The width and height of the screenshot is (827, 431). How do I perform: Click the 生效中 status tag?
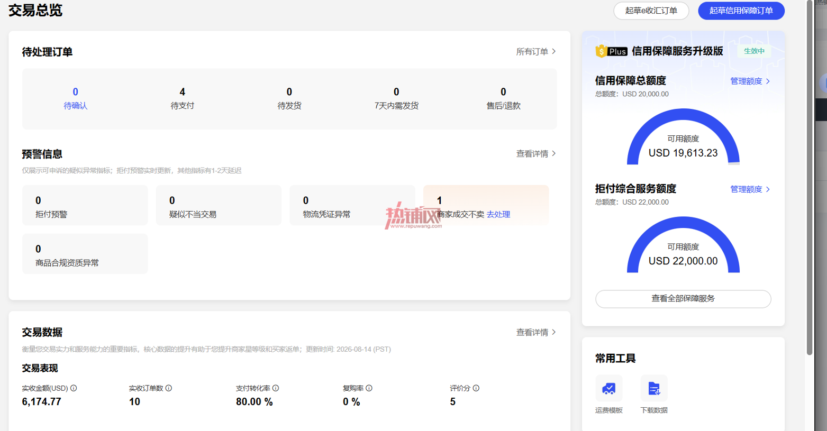754,51
